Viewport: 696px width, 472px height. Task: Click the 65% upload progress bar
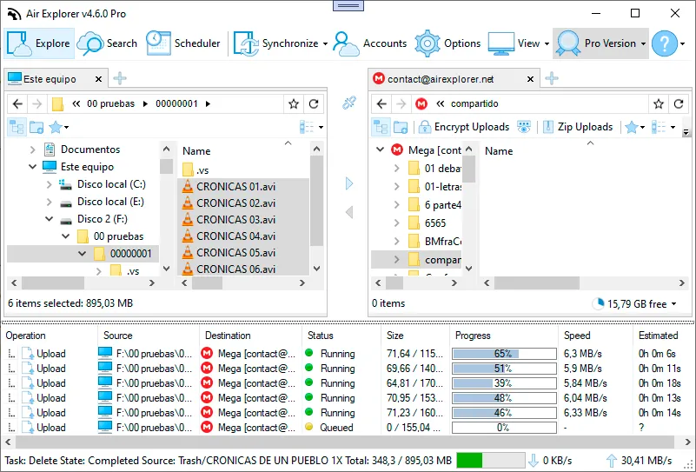[x=504, y=354]
